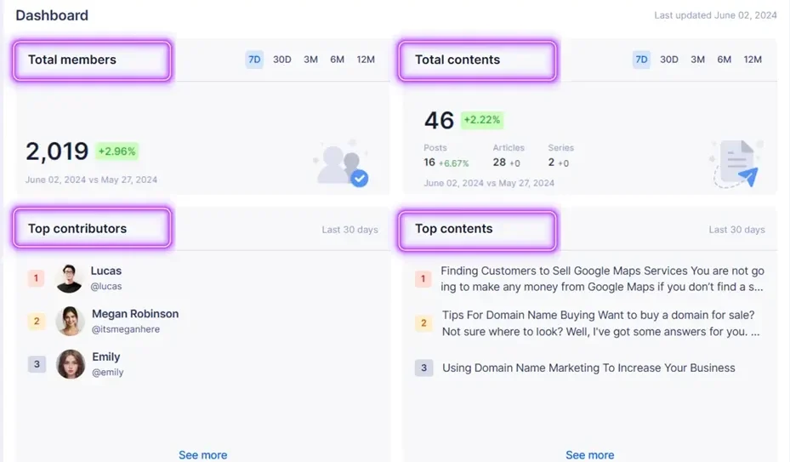Image resolution: width=790 pixels, height=462 pixels.
Task: Click rank 1 badge beside Lucas
Action: tap(36, 278)
